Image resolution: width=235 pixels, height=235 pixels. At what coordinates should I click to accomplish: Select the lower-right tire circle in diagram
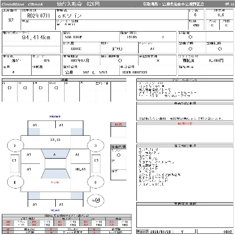pyautogui.click(x=96, y=183)
